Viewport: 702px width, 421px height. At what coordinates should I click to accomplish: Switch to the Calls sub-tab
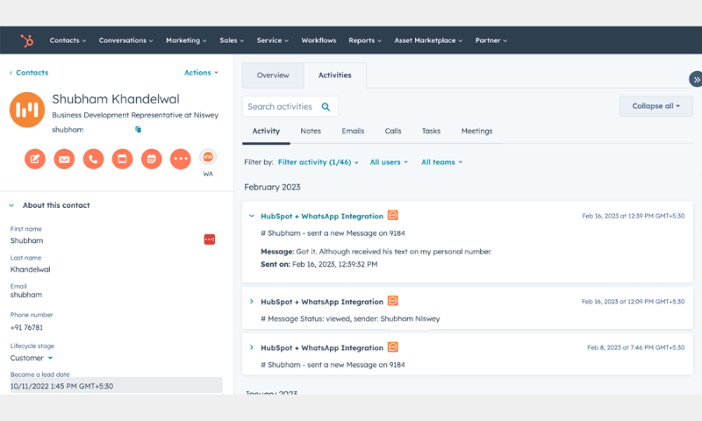coord(393,131)
